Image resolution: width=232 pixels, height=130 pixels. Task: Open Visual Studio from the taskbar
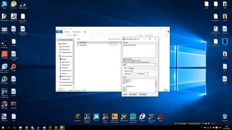pyautogui.click(x=44, y=127)
